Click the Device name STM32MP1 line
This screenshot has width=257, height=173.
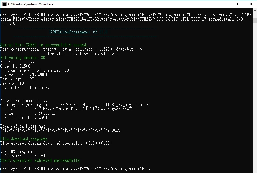pyautogui.click(x=24, y=75)
